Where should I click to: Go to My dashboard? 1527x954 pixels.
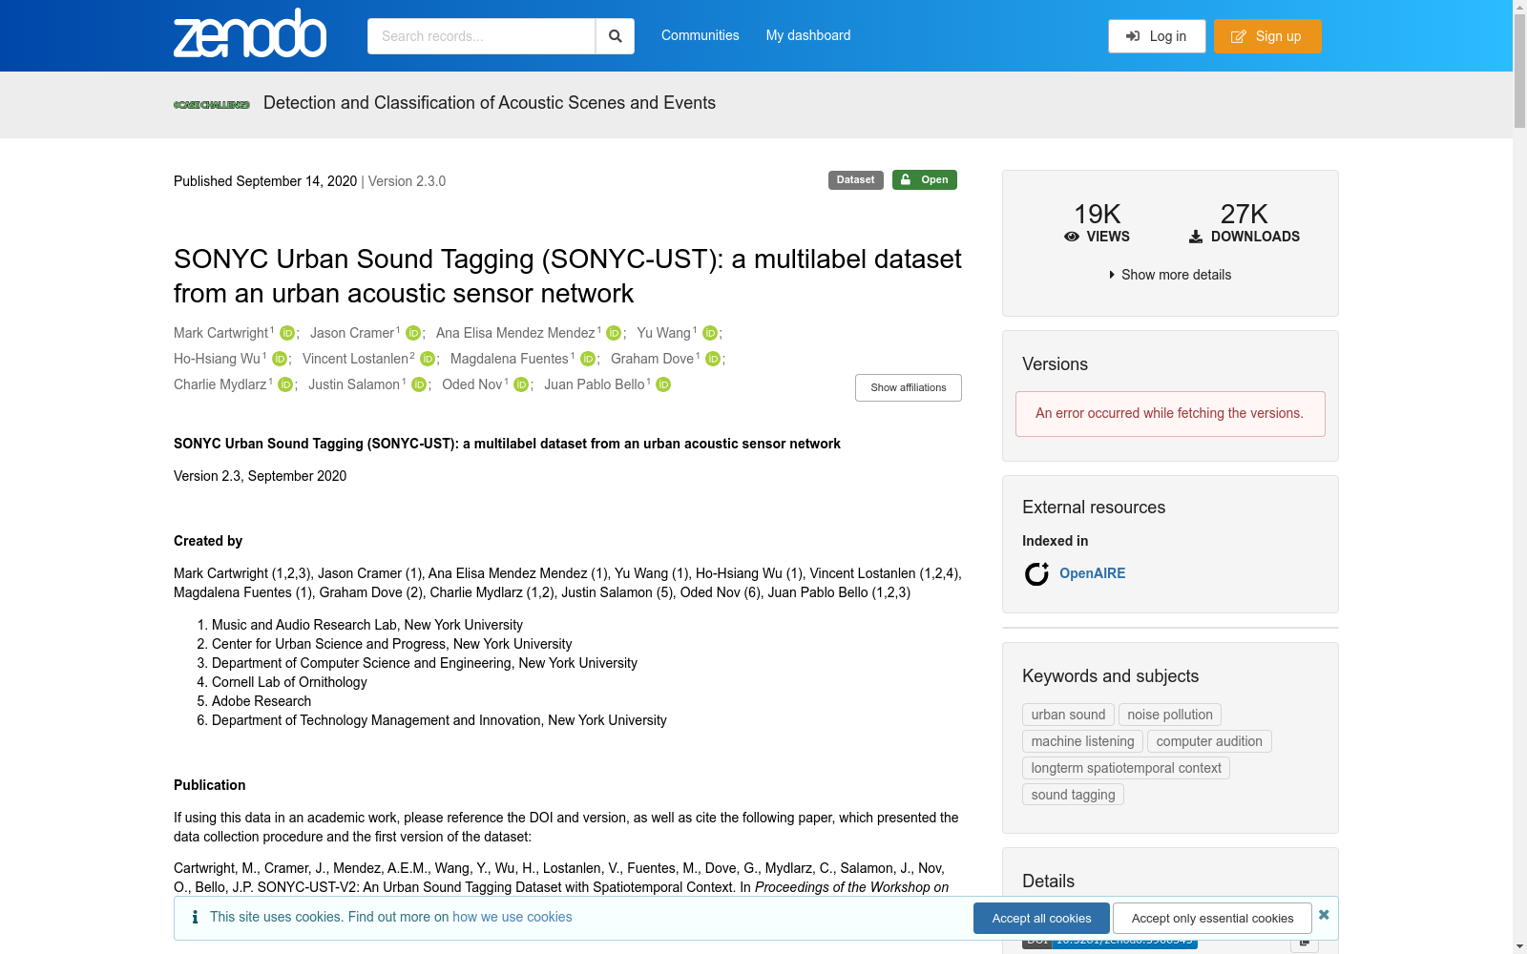click(x=807, y=35)
